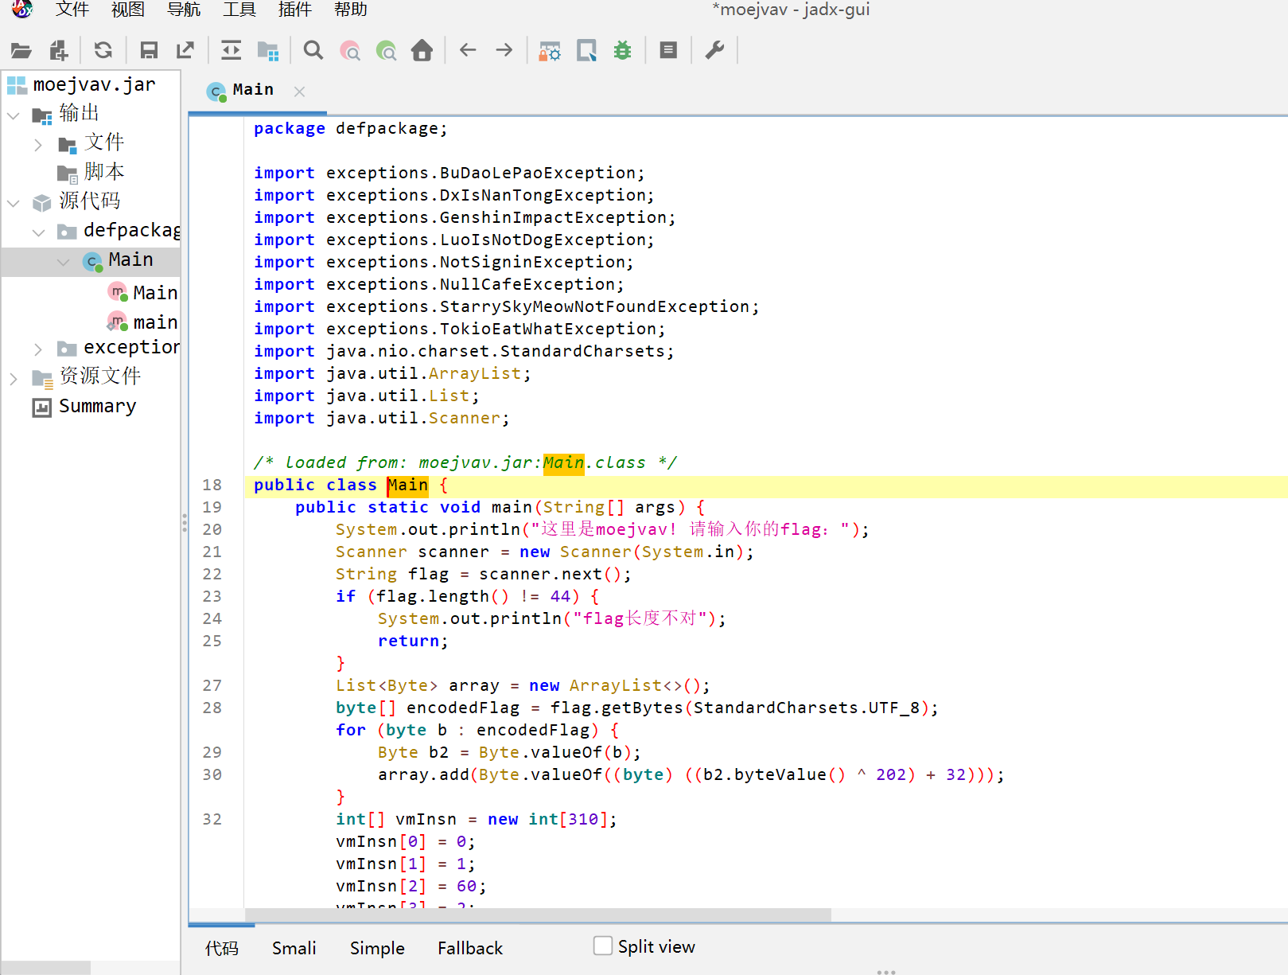Open preferences wrench icon

(714, 51)
